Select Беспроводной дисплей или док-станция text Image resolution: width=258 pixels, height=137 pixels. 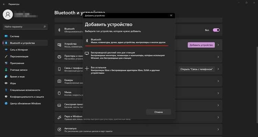(x=113, y=53)
